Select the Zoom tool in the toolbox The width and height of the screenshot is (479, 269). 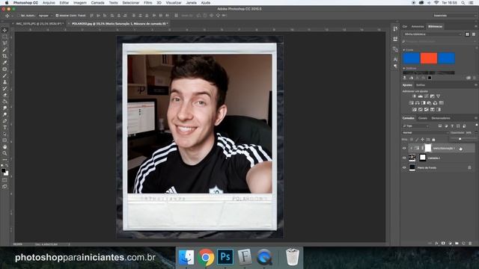(4, 153)
